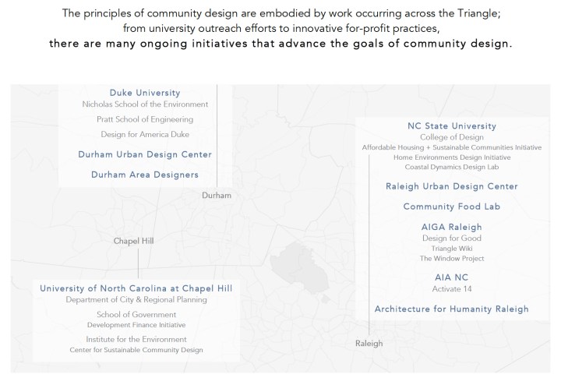Click NC State University heading
Screen dimensions: 561x392
point(452,126)
